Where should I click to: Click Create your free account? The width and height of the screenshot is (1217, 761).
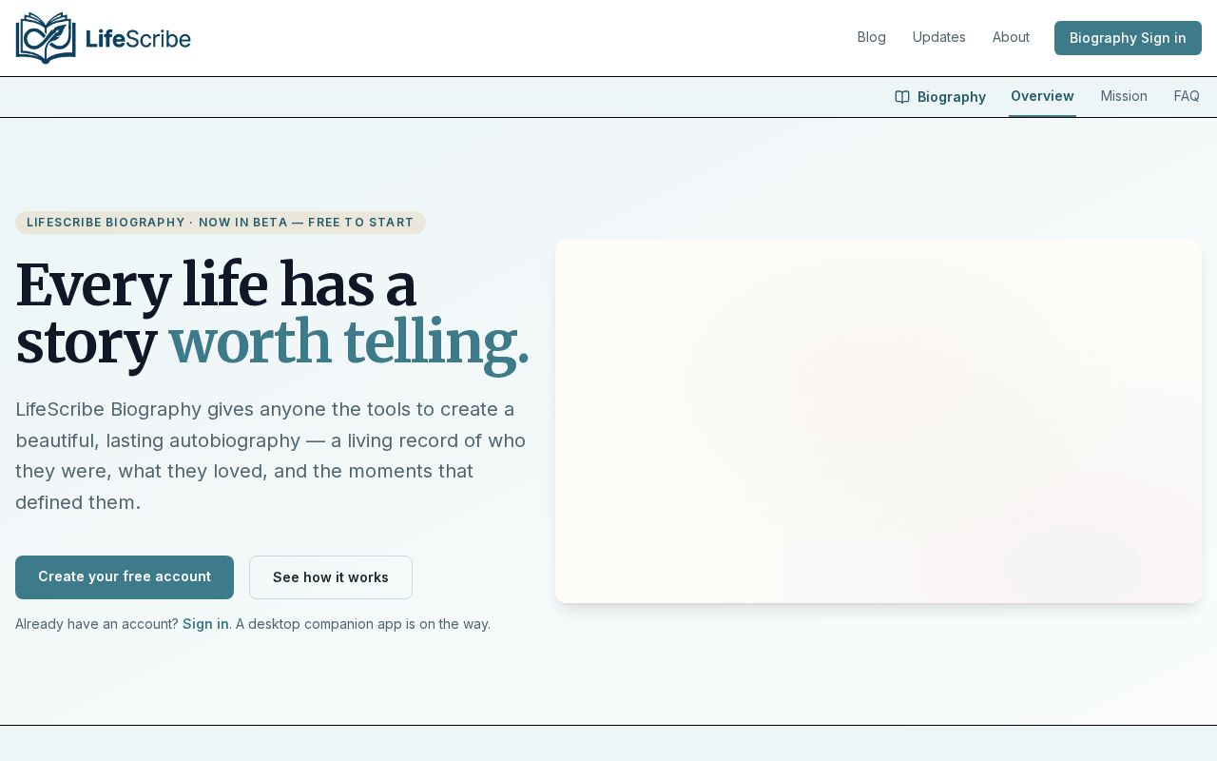pyautogui.click(x=125, y=577)
